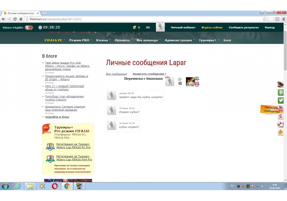Toggle the 4Stars Radio switch
The height and width of the screenshot is (201, 287).
[x=29, y=28]
